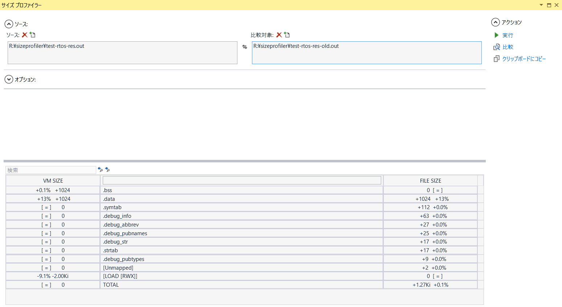This screenshot has height=307, width=562.
Task: Remove the source file with red X
Action: point(25,35)
